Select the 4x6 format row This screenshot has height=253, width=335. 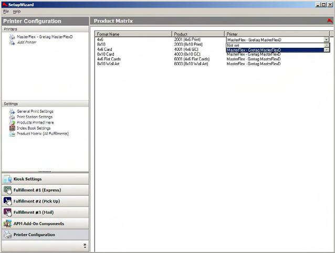[100, 39]
